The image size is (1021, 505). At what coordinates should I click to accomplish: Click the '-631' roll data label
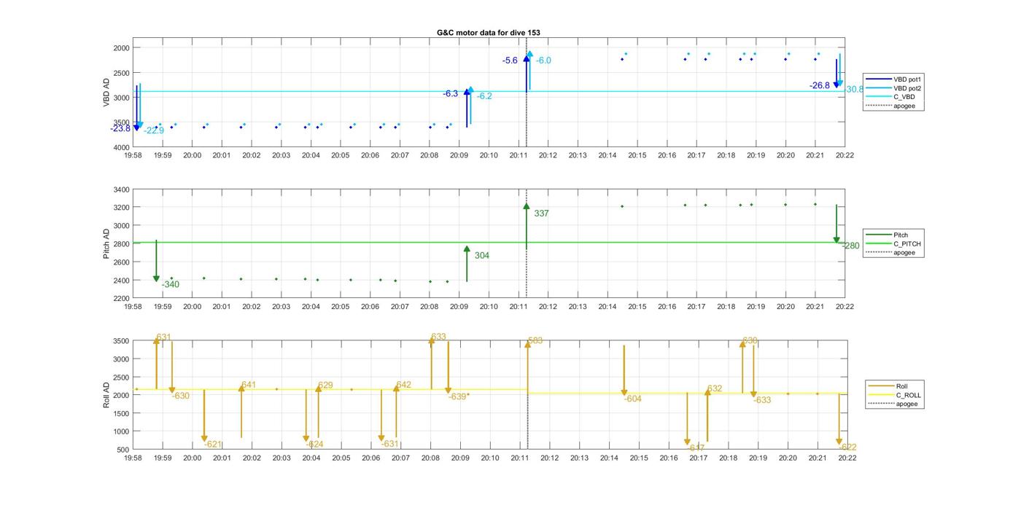390,444
